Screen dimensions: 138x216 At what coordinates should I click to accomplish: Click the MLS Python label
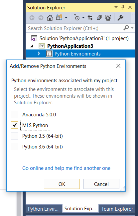[35, 125]
